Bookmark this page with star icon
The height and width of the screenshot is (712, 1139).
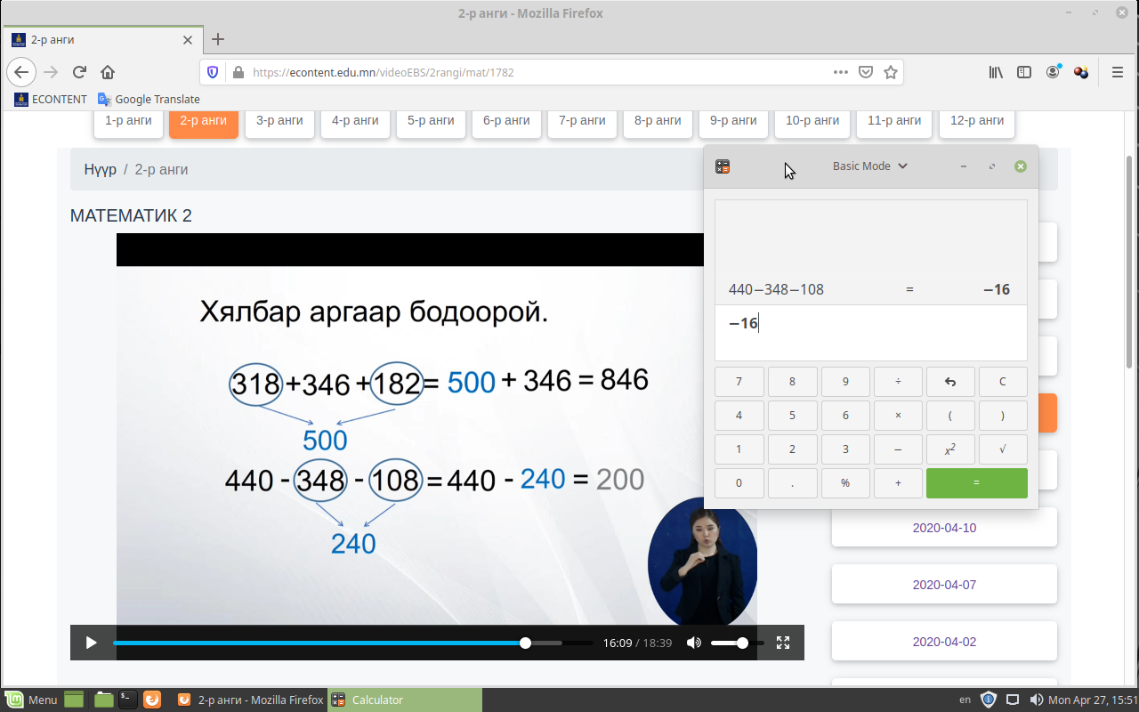(x=890, y=72)
